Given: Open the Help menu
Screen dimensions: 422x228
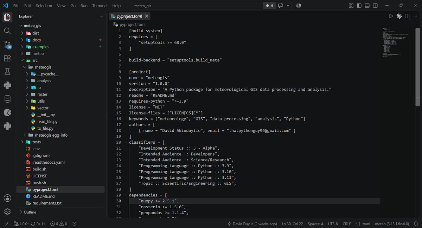Looking at the screenshot, I should [116, 6].
